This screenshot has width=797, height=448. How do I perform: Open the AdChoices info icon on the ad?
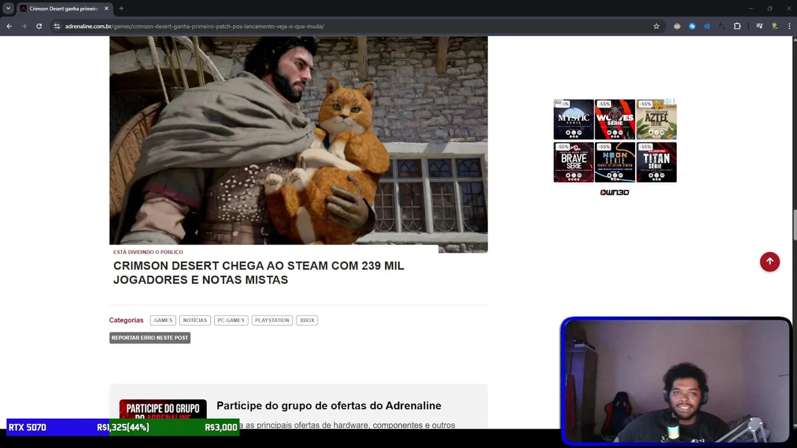coord(667,101)
